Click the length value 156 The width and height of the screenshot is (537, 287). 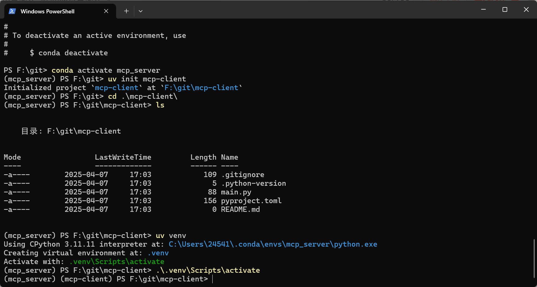click(x=210, y=201)
